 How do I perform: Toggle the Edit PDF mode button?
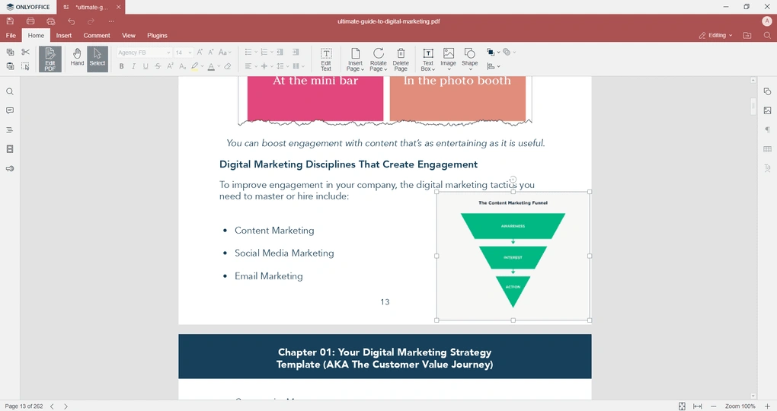click(x=50, y=59)
